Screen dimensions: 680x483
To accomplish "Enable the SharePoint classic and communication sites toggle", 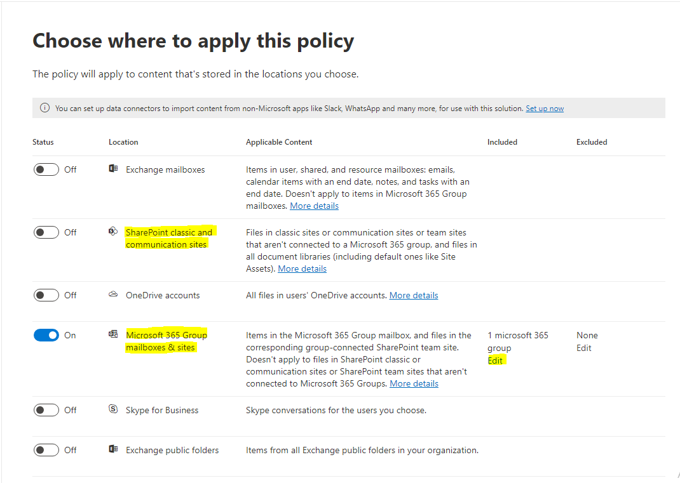I will point(46,232).
